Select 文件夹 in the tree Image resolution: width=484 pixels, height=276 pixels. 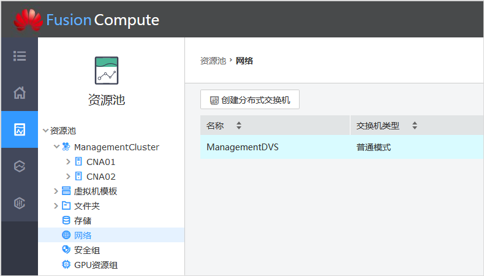(x=87, y=206)
